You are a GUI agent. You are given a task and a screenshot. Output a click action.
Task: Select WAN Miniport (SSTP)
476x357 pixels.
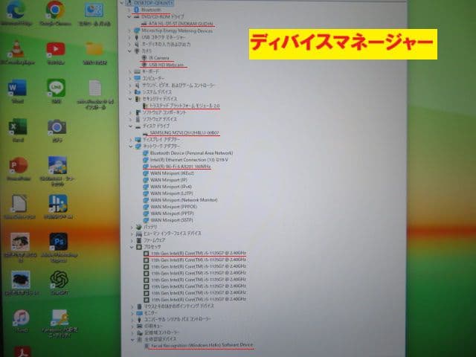coord(168,220)
